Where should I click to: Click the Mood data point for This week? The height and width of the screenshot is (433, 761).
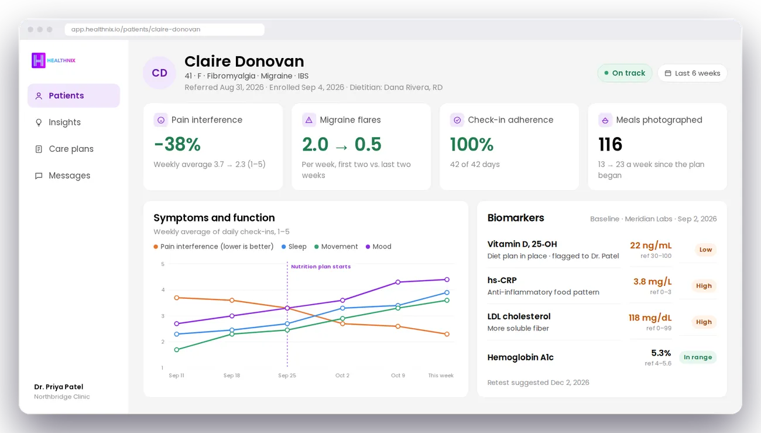pyautogui.click(x=447, y=279)
